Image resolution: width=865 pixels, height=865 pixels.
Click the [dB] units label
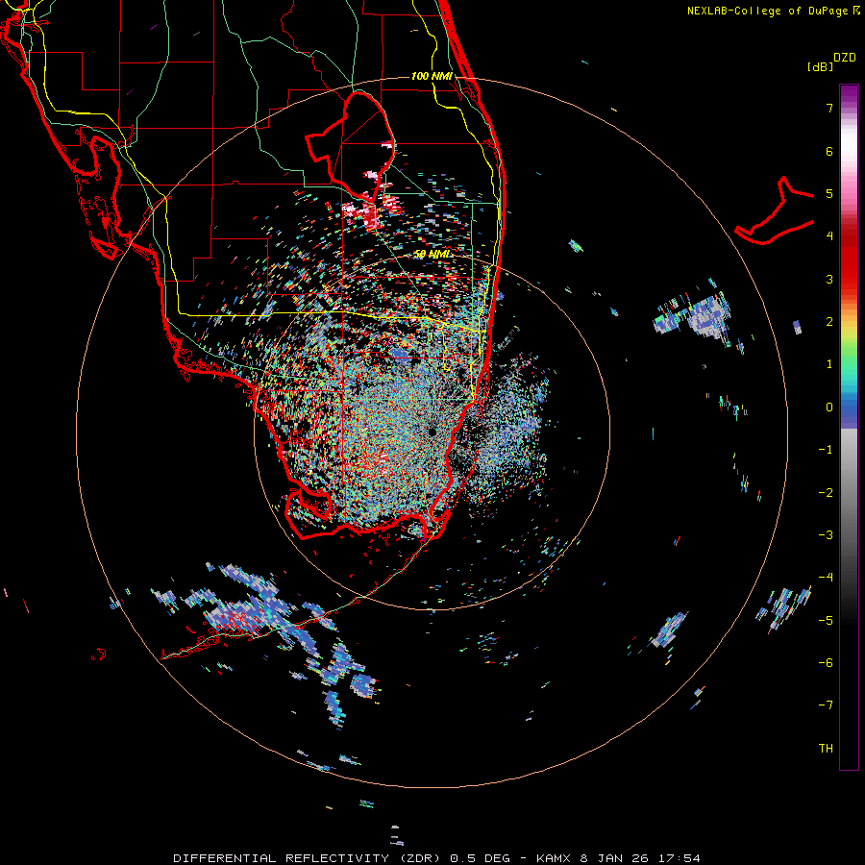click(820, 66)
